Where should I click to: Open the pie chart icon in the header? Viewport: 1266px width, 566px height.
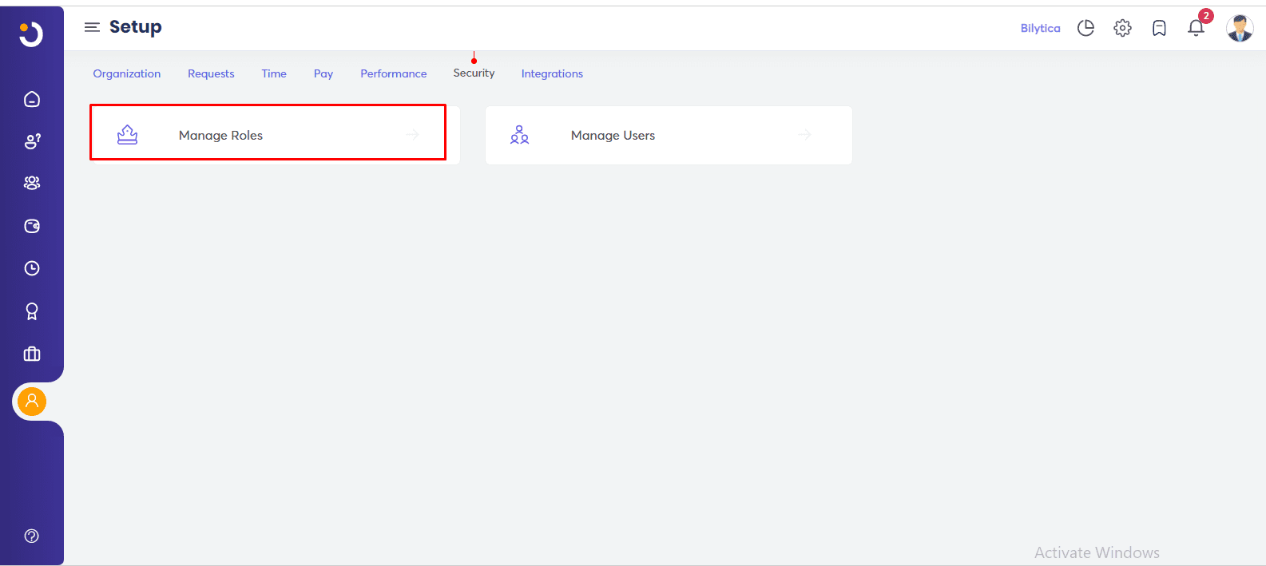coord(1085,28)
